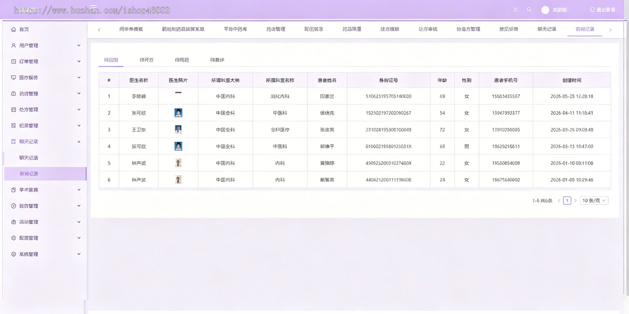The image size is (629, 314).
Task: Click the 药房管理 sidebar icon
Action: 14,94
